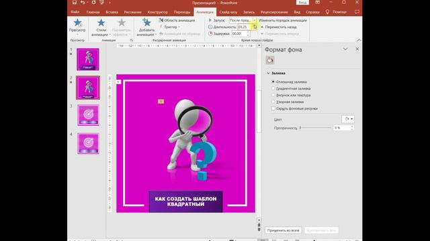Click the title text КАК СОЗДАТЬ ШАБЛОН КВАДРАТНЫЙ
Image resolution: width=430 pixels, height=241 pixels.
click(185, 202)
